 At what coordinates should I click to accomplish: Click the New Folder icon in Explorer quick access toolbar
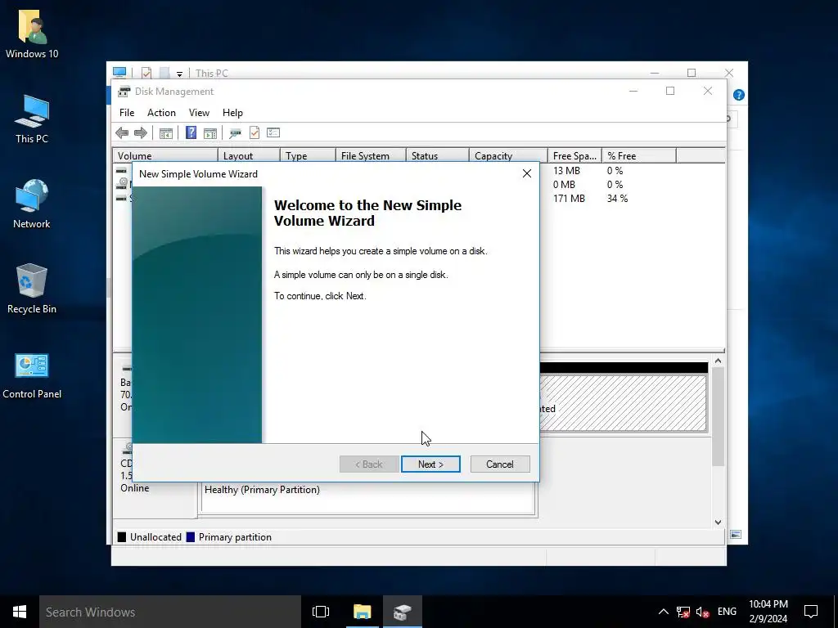tap(164, 73)
